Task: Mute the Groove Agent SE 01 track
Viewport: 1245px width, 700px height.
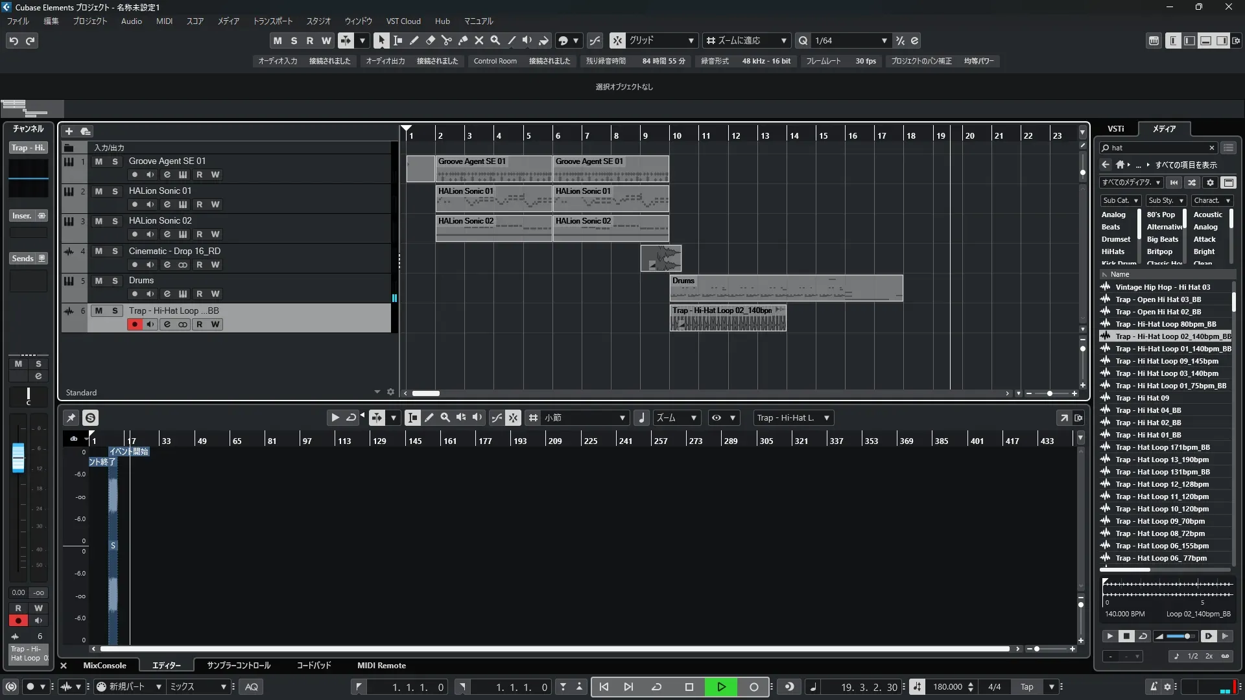Action: click(x=99, y=161)
